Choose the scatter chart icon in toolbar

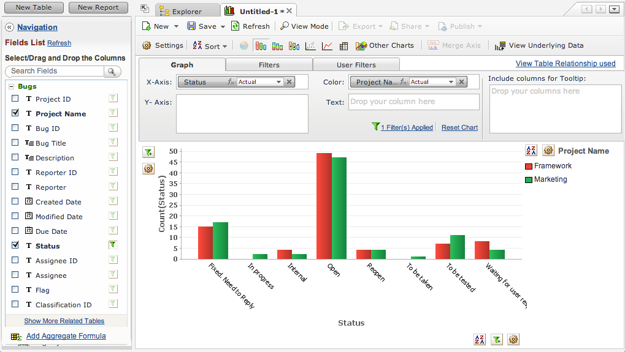coord(310,46)
